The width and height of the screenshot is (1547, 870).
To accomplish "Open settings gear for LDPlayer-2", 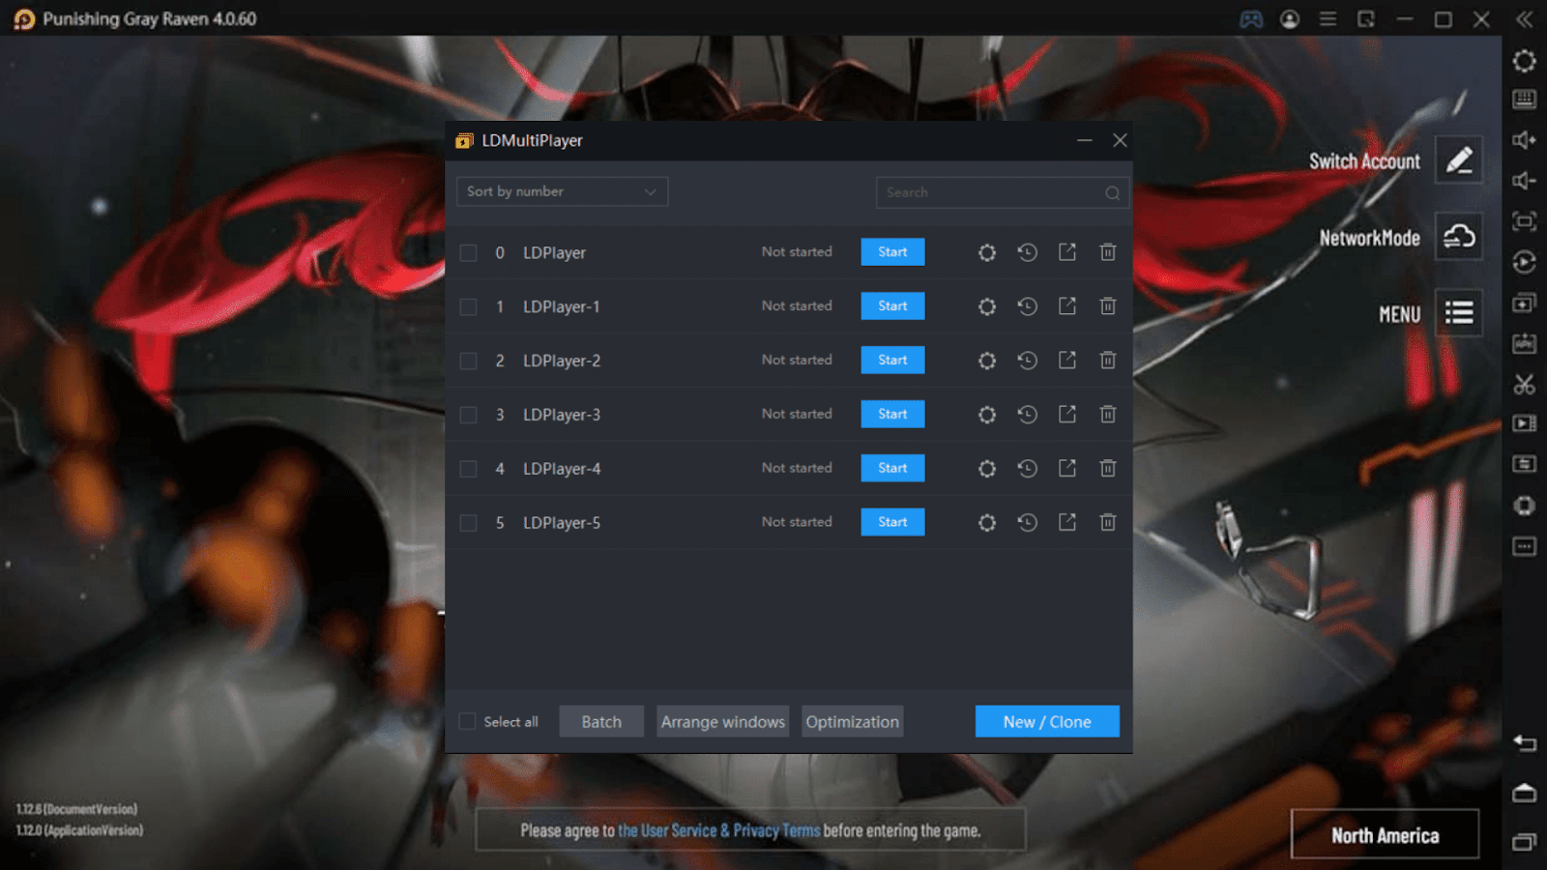I will (x=986, y=361).
